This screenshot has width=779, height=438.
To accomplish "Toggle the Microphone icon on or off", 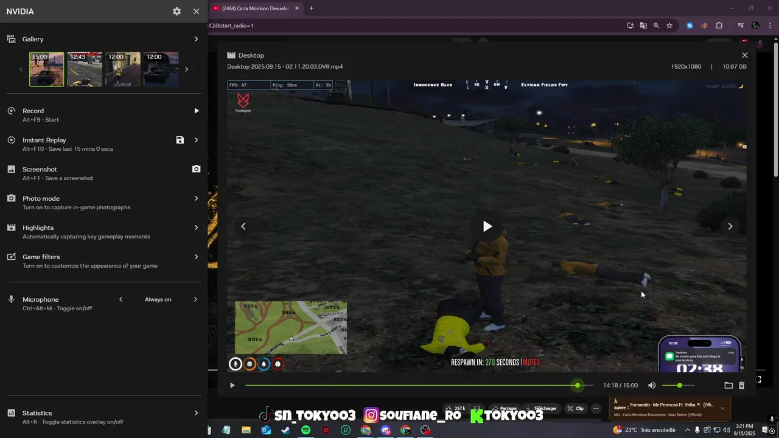I will pyautogui.click(x=11, y=299).
